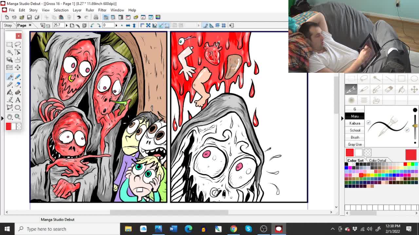
Task: Pick the Fill bucket tool
Action: point(9,92)
